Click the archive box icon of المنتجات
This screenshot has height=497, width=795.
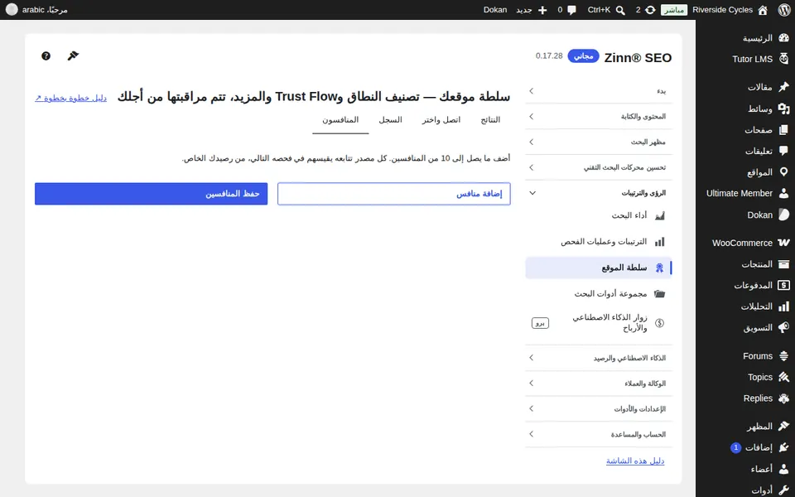click(x=784, y=264)
